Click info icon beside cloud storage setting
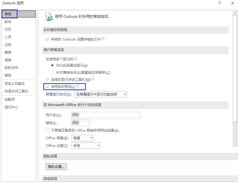This screenshot has height=192, width=238. [103, 39]
